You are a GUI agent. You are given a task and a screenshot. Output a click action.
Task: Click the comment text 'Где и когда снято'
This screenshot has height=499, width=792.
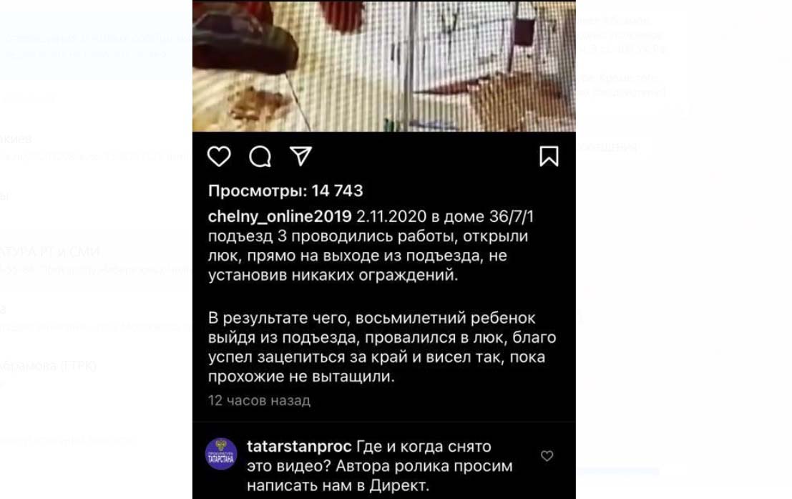coord(424,447)
